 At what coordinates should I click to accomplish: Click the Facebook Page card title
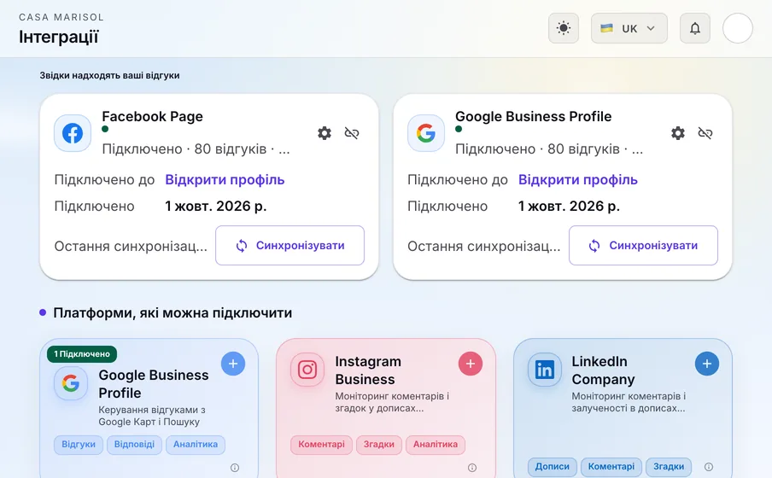click(152, 117)
